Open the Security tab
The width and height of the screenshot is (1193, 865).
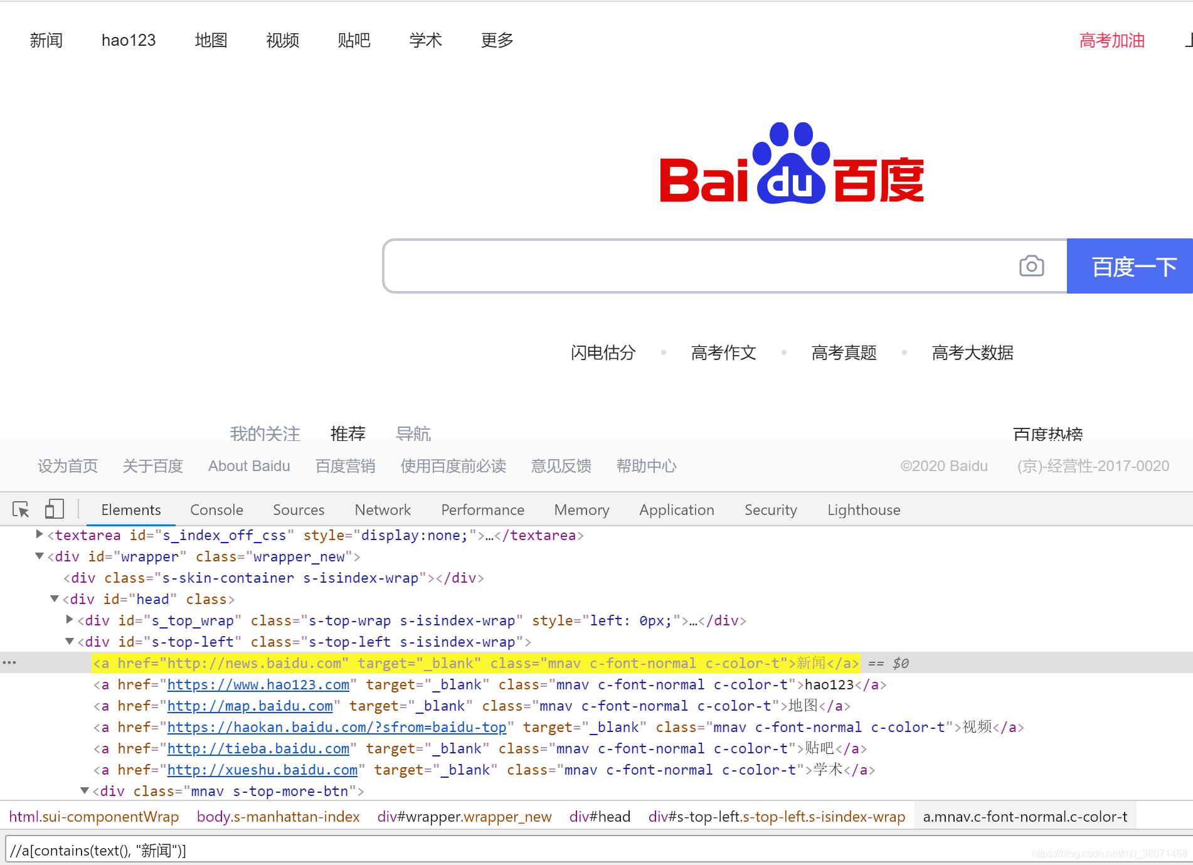coord(770,509)
